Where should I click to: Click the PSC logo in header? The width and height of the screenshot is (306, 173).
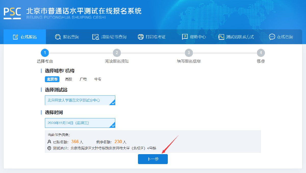point(12,13)
